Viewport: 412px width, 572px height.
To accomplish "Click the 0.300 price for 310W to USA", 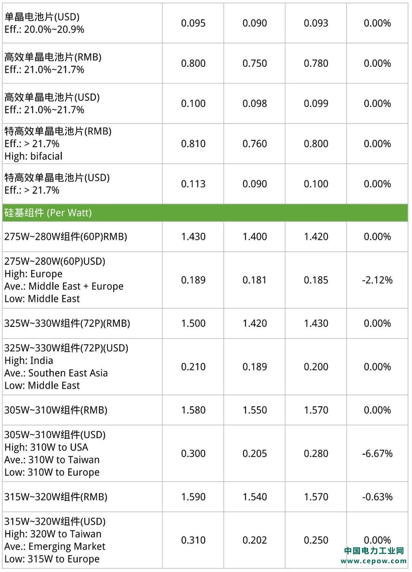I will [x=193, y=453].
